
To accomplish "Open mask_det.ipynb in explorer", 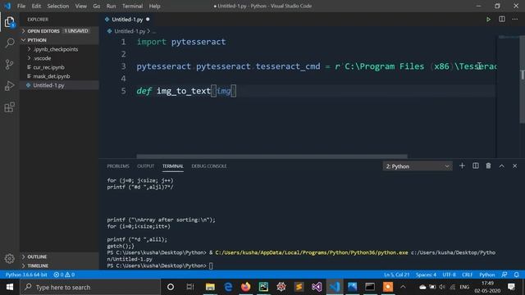I will [51, 76].
